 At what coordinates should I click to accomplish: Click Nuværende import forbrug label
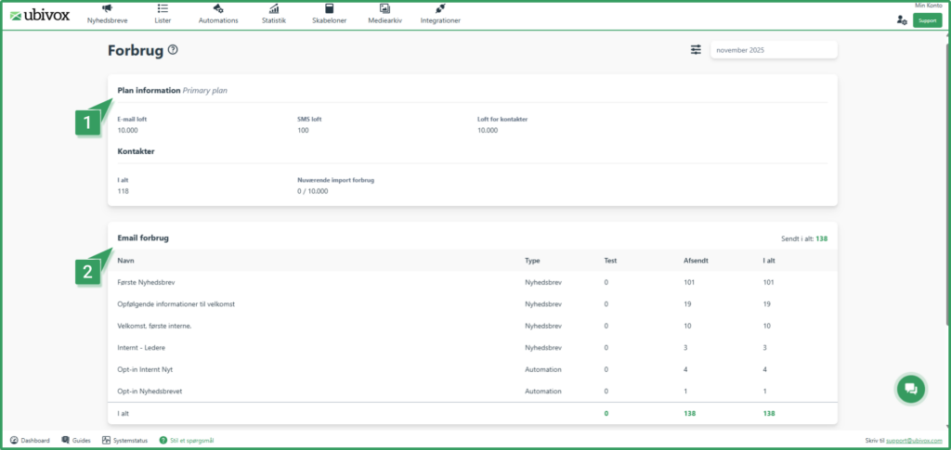coord(335,181)
